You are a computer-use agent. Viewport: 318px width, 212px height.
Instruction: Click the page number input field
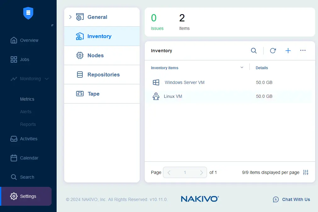click(185, 172)
